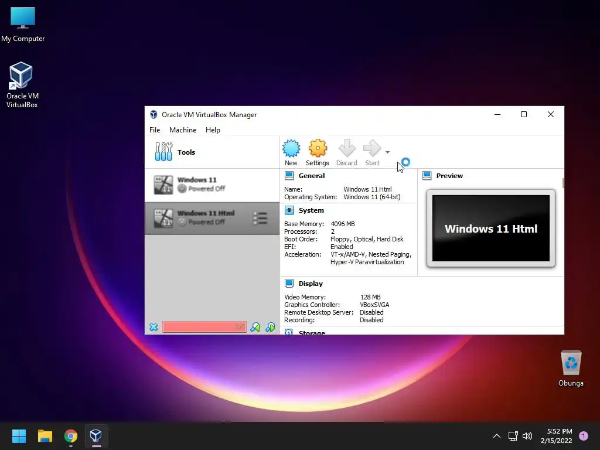Open the Display section header link
This screenshot has width=600, height=450.
[311, 284]
